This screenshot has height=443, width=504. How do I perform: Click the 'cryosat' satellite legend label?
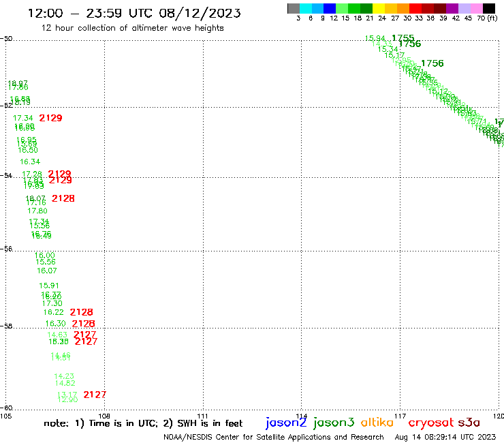click(x=431, y=423)
